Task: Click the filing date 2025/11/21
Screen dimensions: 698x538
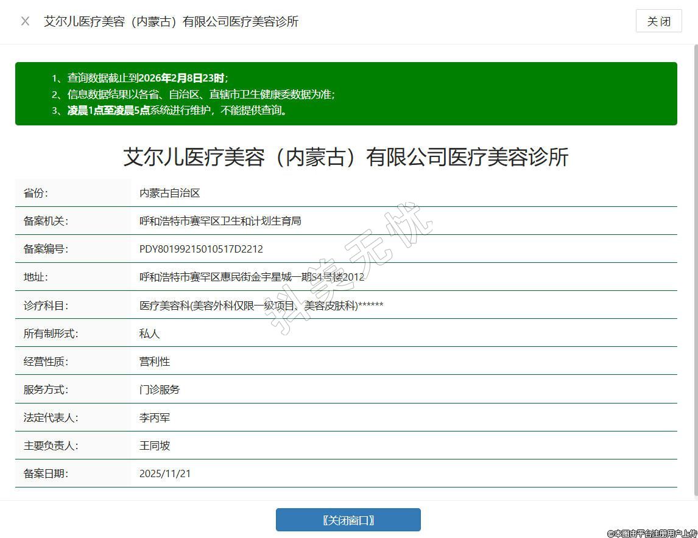Action: (x=164, y=473)
